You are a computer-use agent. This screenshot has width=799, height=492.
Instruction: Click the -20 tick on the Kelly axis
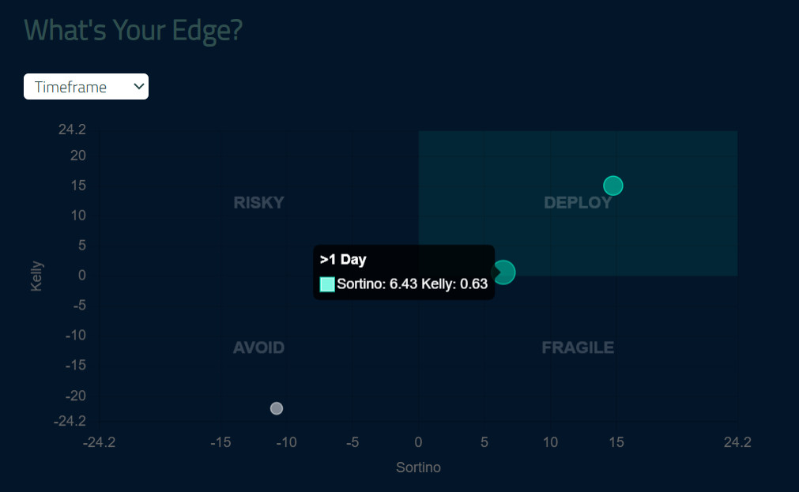coord(74,396)
